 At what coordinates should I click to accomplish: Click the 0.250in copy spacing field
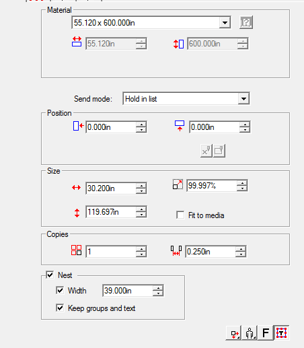[211, 252]
